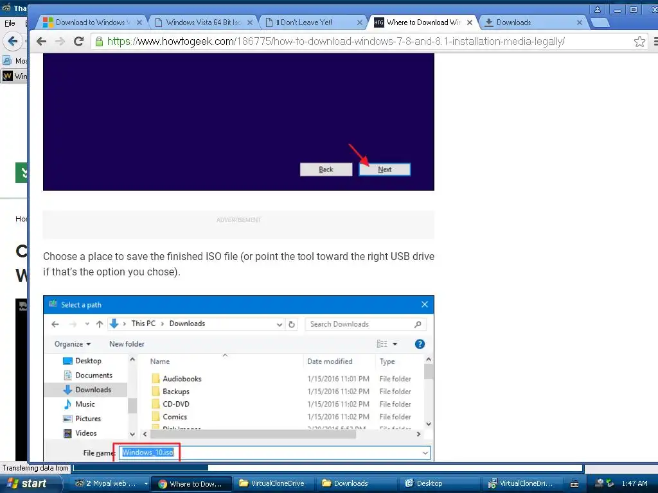Click the Back button in the screenshot
Screen dimensions: 658x493
[x=326, y=169]
